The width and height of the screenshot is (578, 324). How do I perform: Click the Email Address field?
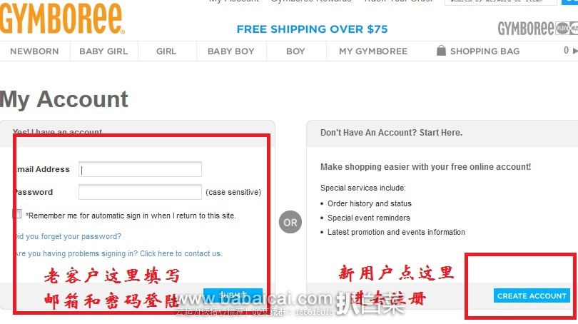140,169
